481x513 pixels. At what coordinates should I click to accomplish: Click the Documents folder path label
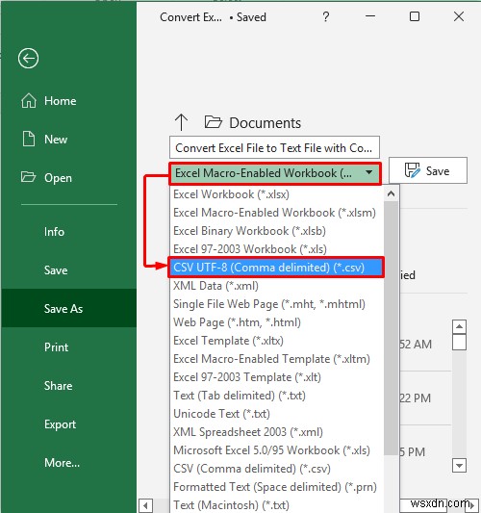[265, 123]
